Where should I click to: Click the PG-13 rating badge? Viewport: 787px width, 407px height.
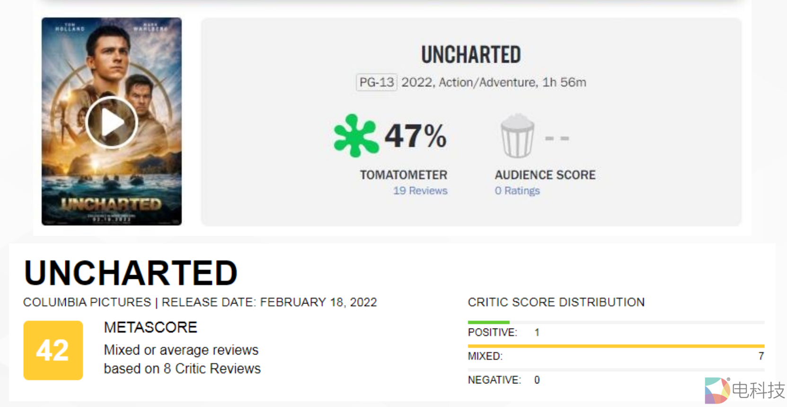point(376,82)
